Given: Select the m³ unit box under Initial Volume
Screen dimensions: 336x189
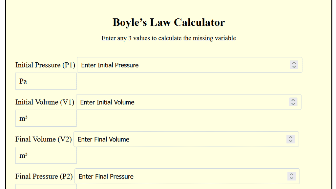Looking at the screenshot, I should click(x=46, y=118).
